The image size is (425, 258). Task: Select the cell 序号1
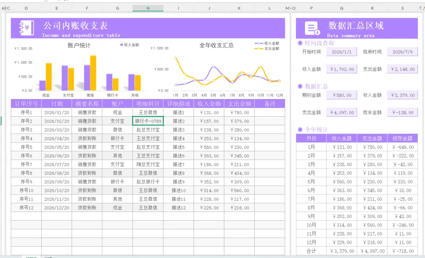coord(26,112)
